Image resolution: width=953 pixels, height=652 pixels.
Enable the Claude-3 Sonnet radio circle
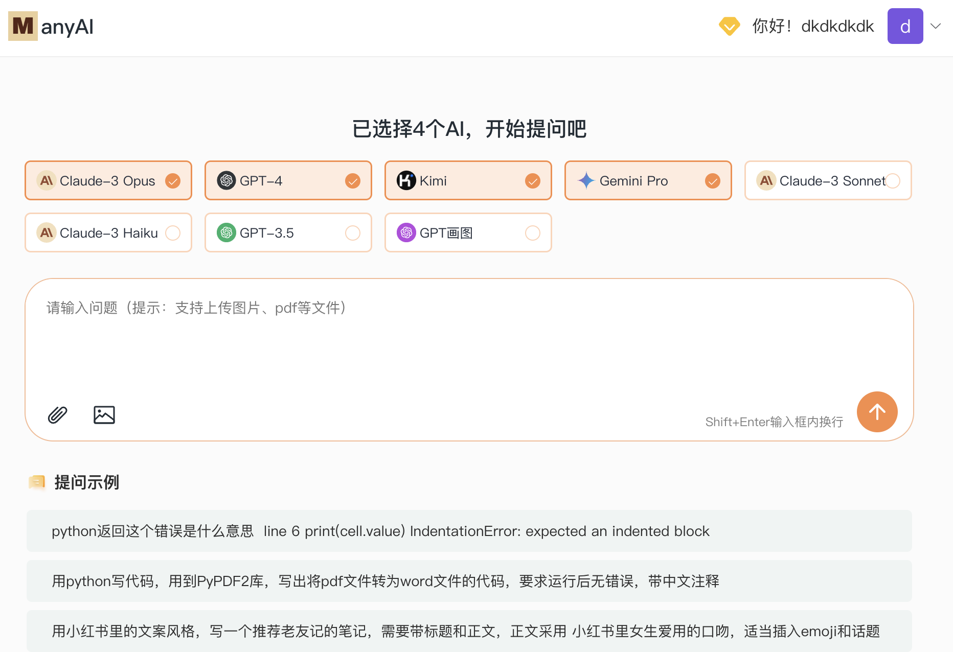893,181
